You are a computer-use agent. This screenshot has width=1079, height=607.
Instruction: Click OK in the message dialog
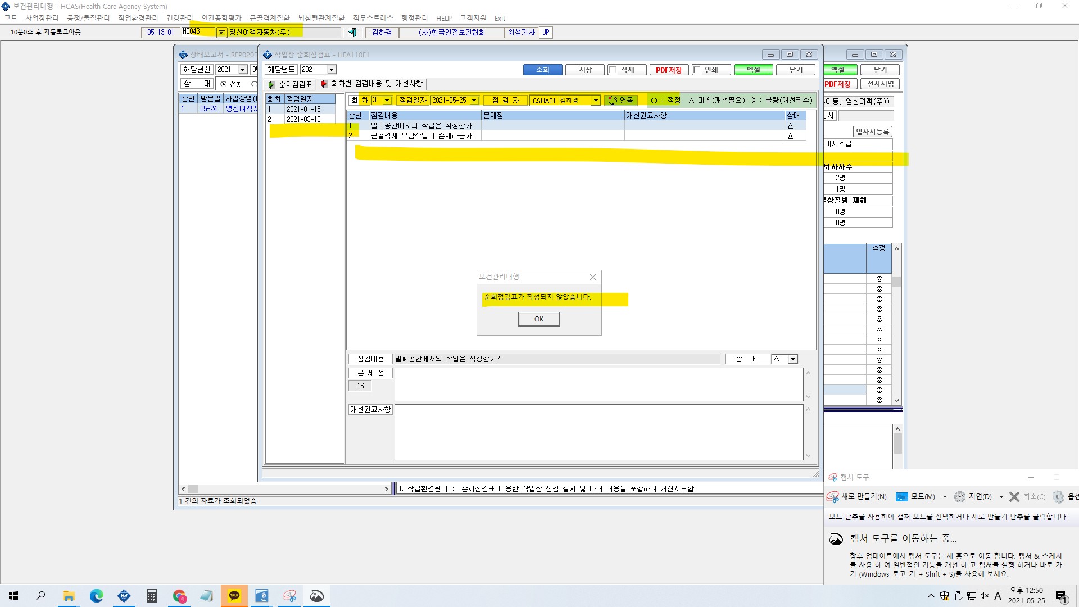pos(539,319)
